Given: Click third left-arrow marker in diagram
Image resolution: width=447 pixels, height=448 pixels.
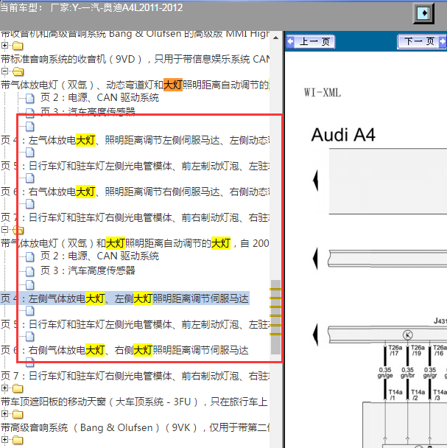Looking at the screenshot, I should 315,335.
